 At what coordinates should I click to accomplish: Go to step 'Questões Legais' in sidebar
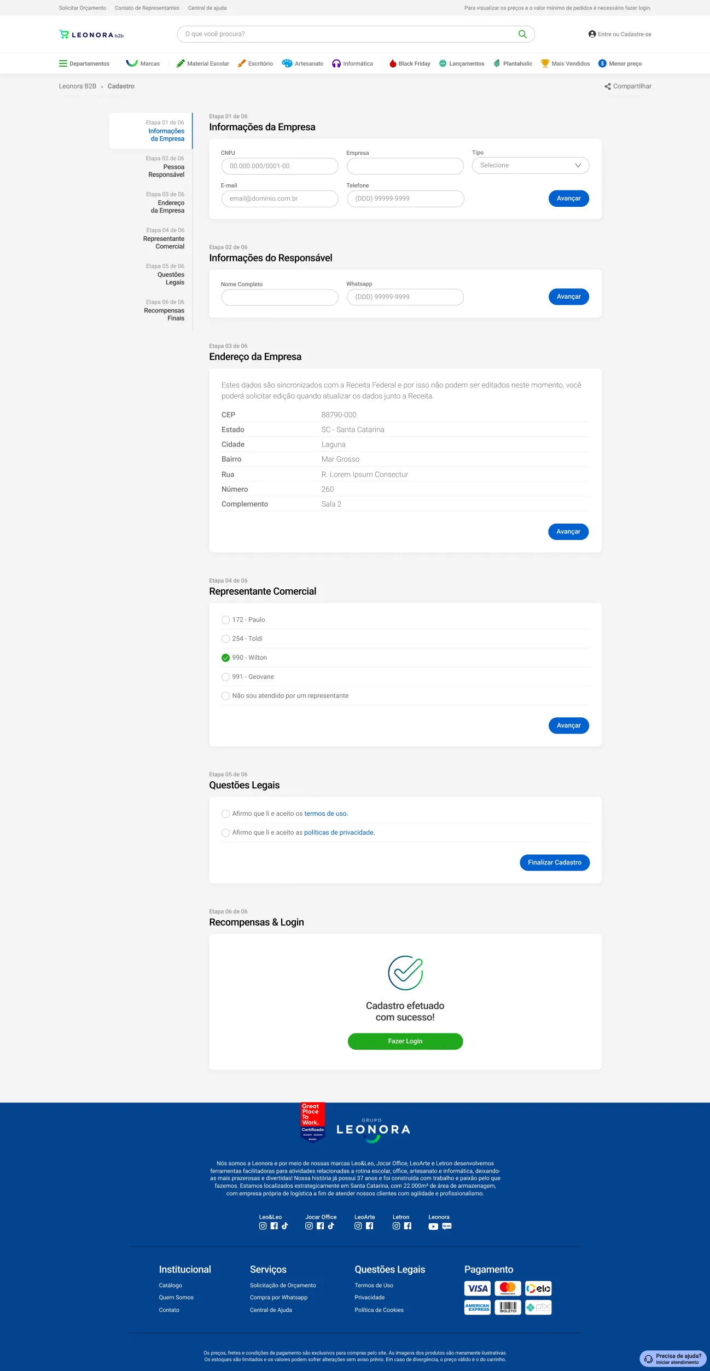point(165,275)
